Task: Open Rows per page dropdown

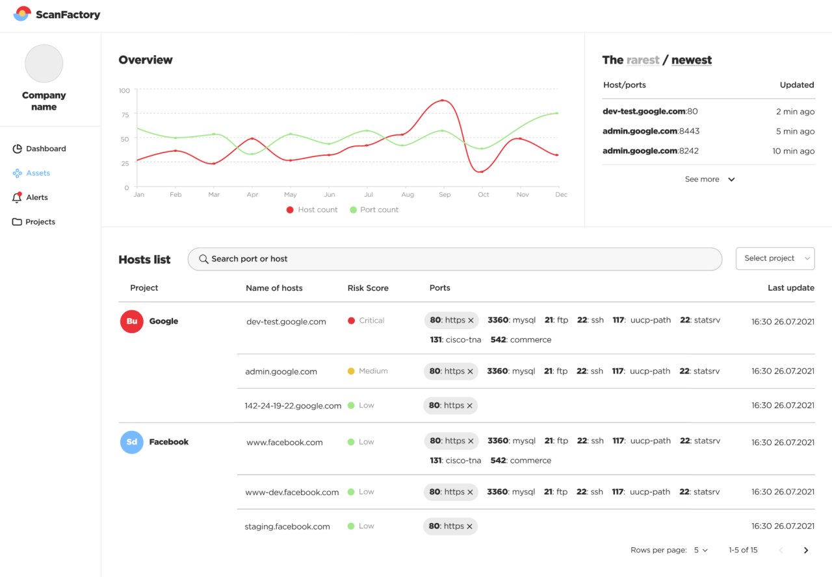Action: tap(701, 550)
